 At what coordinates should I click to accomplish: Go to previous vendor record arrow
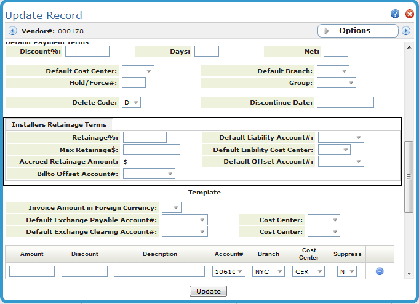12,30
